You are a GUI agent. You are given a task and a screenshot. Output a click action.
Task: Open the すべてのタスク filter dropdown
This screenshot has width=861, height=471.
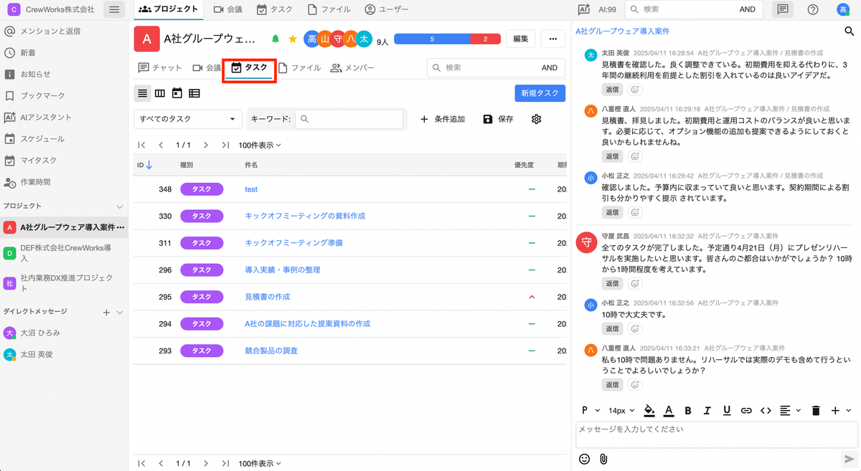click(x=188, y=119)
